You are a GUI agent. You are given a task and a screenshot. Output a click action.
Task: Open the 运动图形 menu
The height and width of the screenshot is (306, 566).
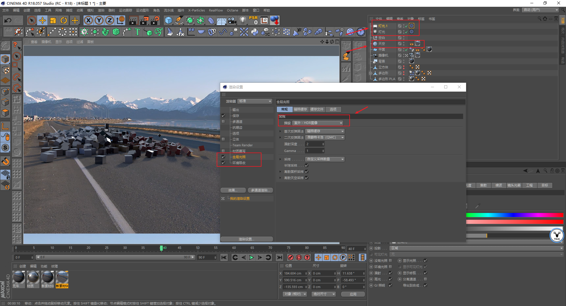click(x=143, y=10)
